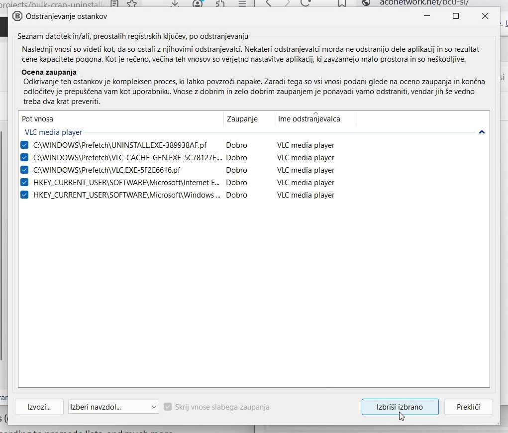Uncheck the VLC.EXE-5F2E6616.pf entry
Image resolution: width=508 pixels, height=433 pixels.
[24, 170]
